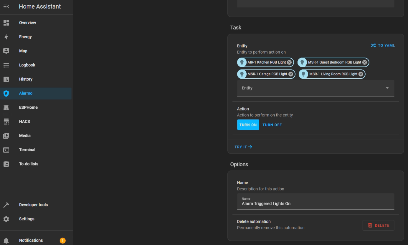Expand the Entity dropdown arrow
Image resolution: width=408 pixels, height=245 pixels.
pos(387,88)
